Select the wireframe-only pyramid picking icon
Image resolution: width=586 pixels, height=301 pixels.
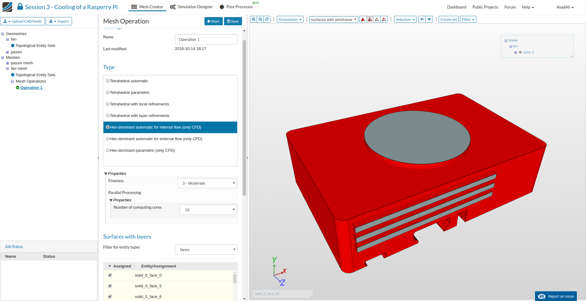tap(377, 19)
